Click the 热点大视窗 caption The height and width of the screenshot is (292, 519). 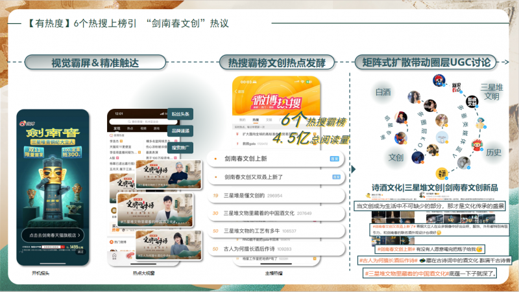143,273
